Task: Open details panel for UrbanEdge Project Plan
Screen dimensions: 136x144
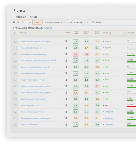Action: pos(66,105)
